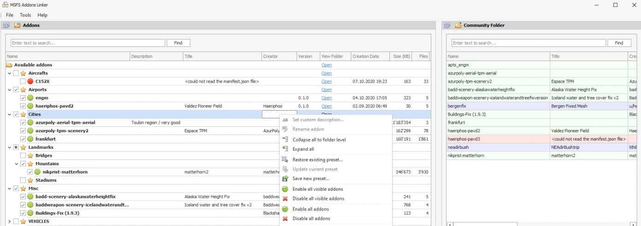
Task: Tick the Stadiums folder checkbox
Action: point(23,181)
